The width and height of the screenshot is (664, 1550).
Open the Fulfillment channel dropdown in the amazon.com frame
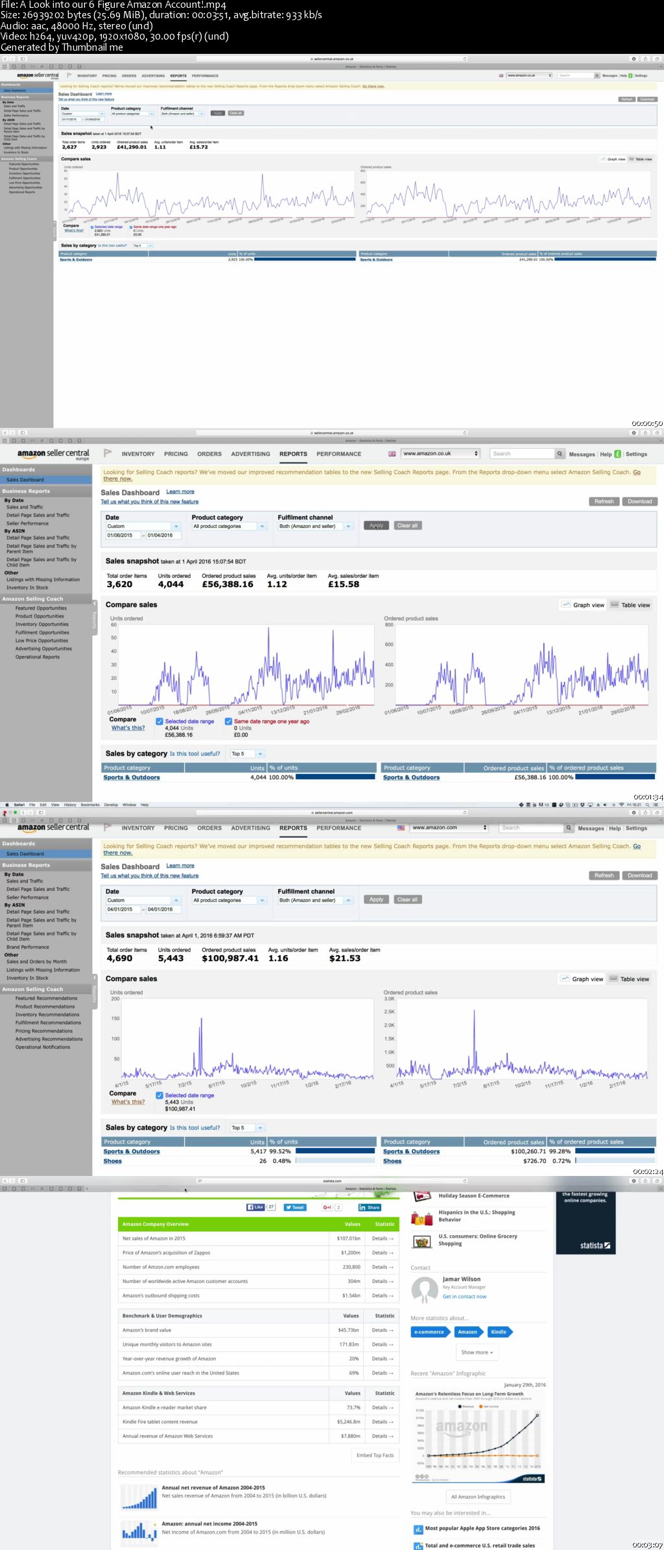point(315,900)
